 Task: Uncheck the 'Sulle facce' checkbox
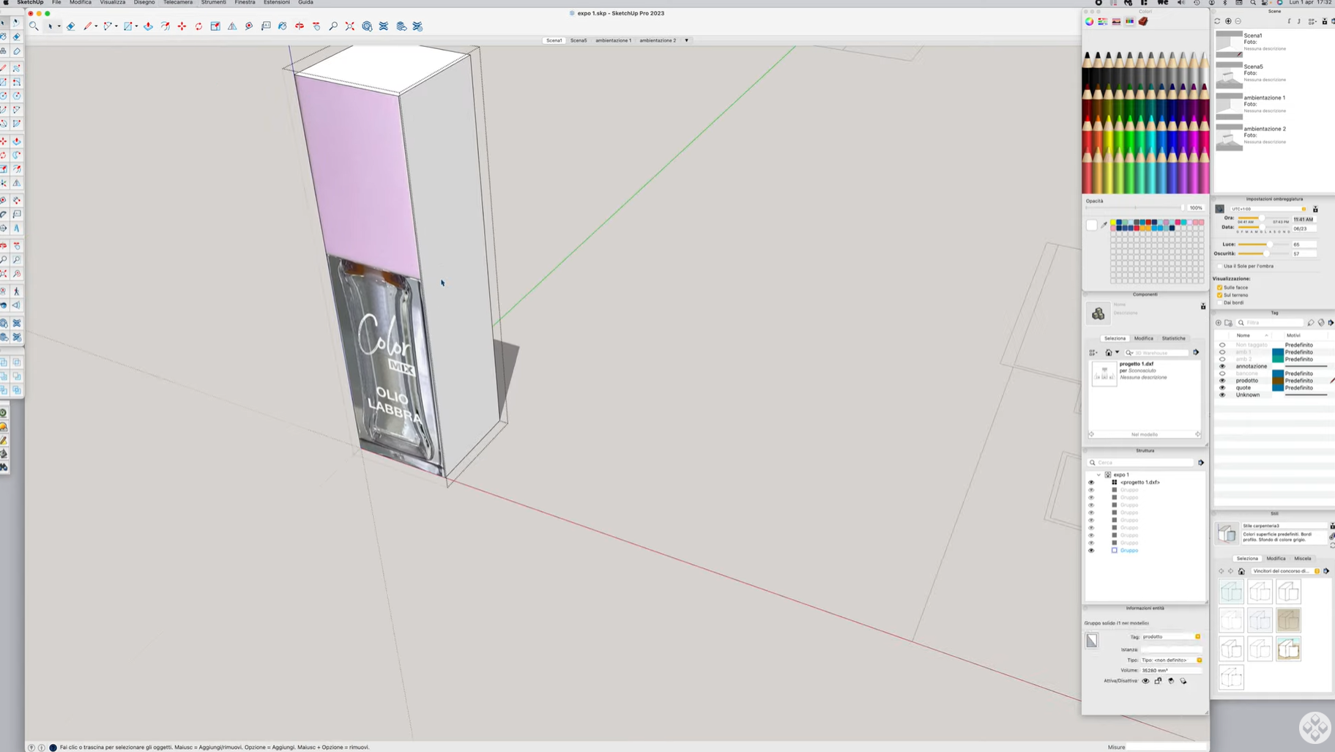point(1220,288)
